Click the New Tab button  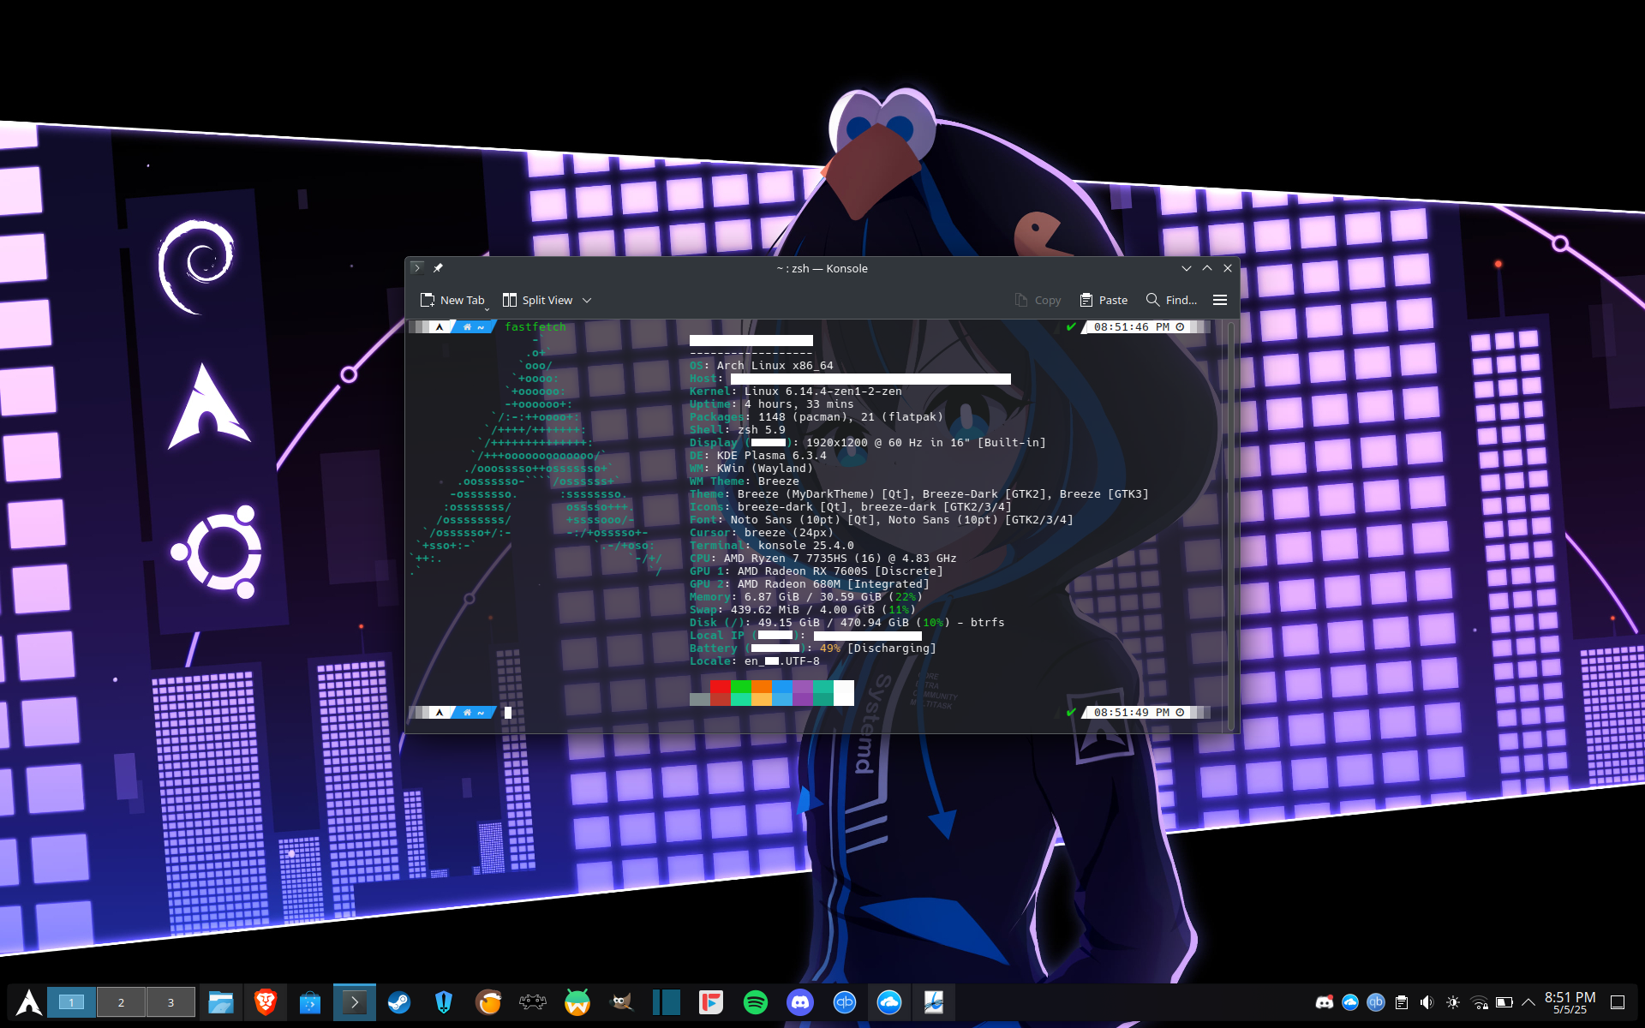pos(453,300)
